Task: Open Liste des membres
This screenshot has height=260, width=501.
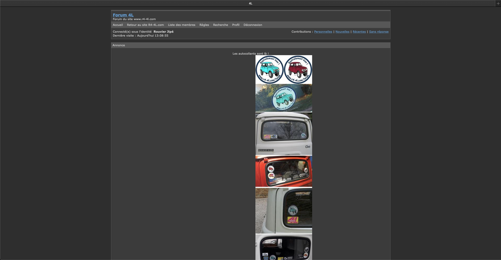Action: (x=182, y=25)
